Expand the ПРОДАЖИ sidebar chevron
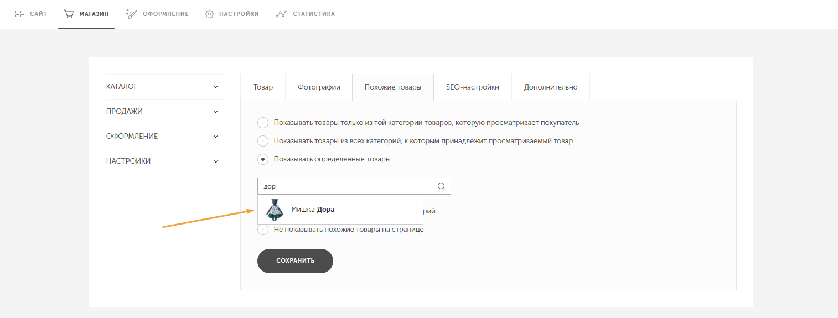Screen dimensions: 838x318 [x=216, y=112]
